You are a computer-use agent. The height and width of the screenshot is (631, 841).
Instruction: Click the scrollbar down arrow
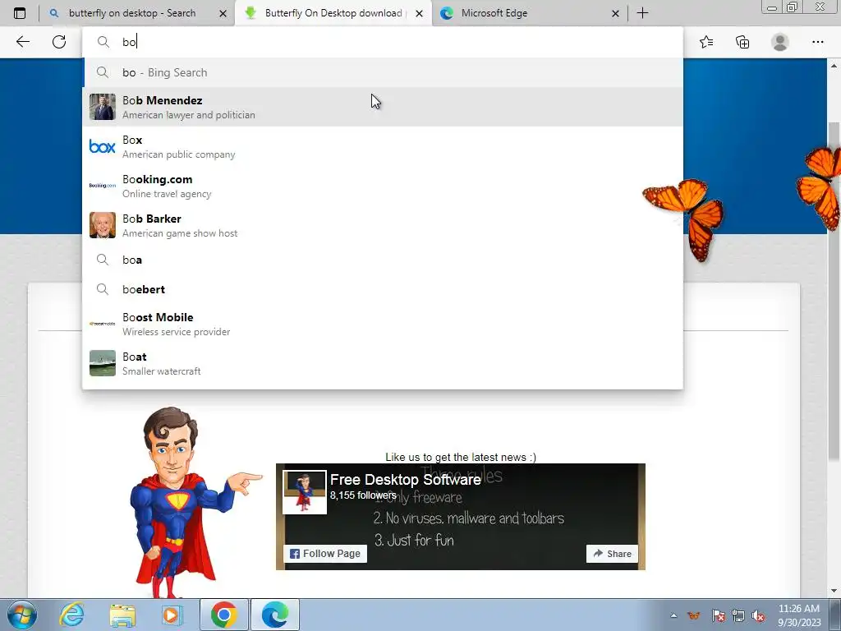click(834, 591)
